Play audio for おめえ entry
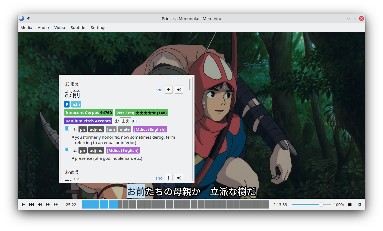Screen dimensions: 383x231 (179, 177)
